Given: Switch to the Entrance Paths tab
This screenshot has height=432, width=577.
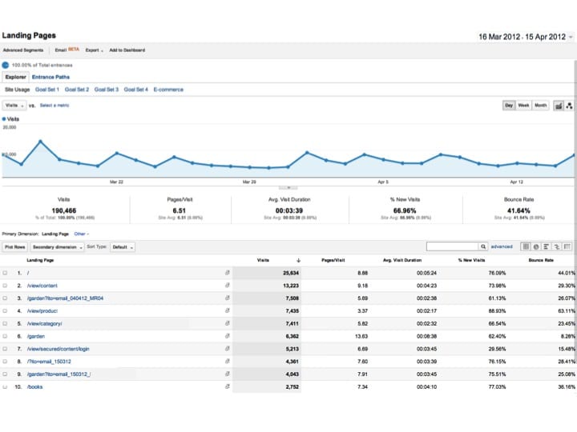Looking at the screenshot, I should [50, 78].
